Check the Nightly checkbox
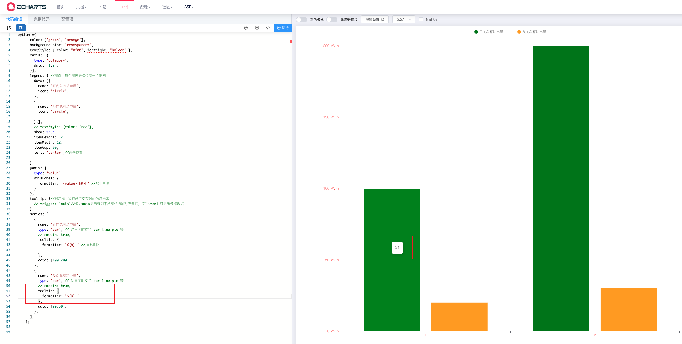The image size is (682, 344). tap(421, 19)
